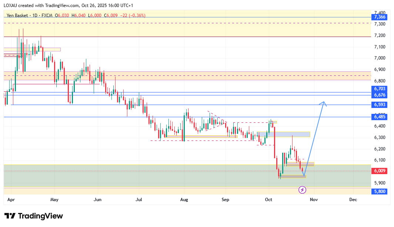Click the Yen Basket symbol title
Viewport: 394px width, 227px height.
coord(18,16)
